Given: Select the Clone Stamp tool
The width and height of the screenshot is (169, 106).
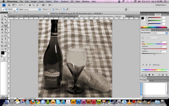Looking at the screenshot, I should click(x=2, y=29).
